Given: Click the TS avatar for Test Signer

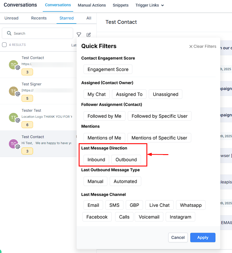Looking at the screenshot, I should (x=13, y=91).
